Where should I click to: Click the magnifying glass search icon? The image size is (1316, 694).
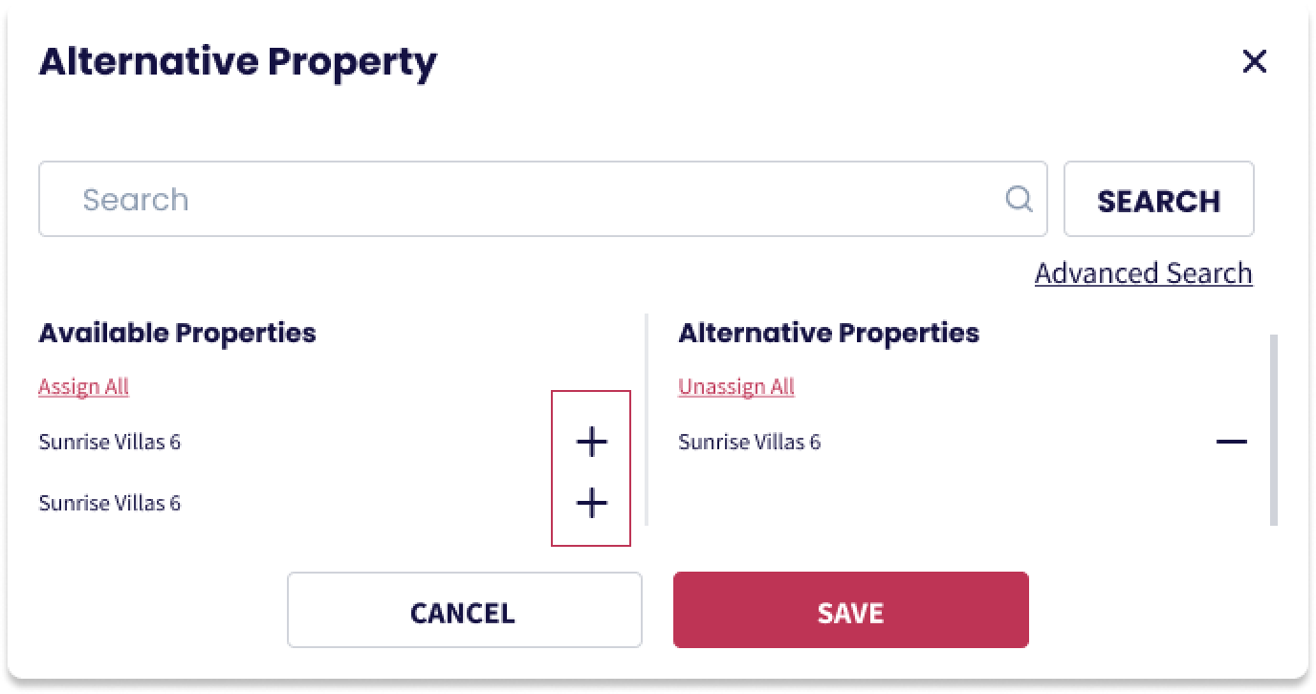click(x=1020, y=199)
